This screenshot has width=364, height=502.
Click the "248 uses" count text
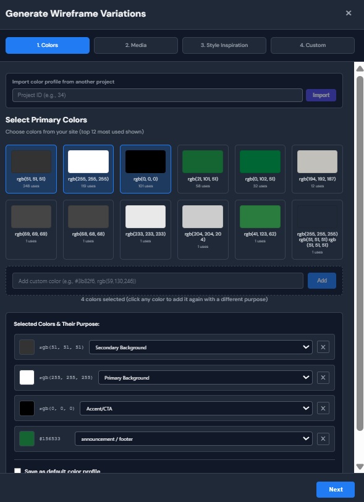[x=31, y=186]
